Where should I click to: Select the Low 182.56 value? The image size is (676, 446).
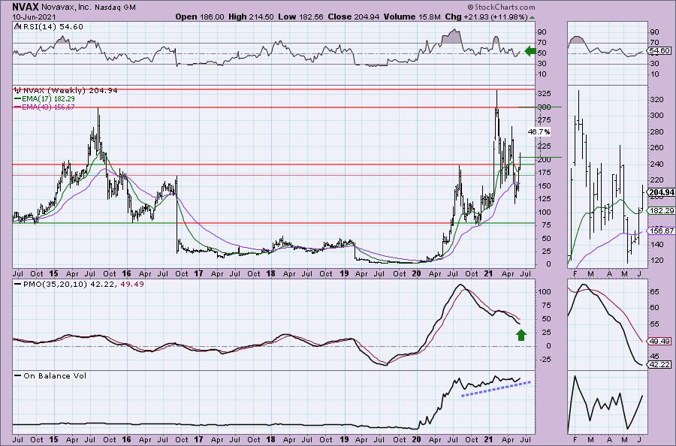(300, 17)
